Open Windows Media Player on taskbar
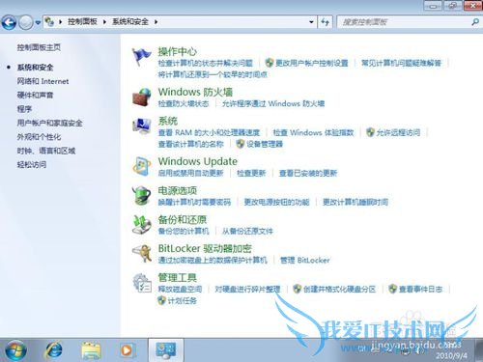Viewport: 483px width, 362px height. pos(127,350)
